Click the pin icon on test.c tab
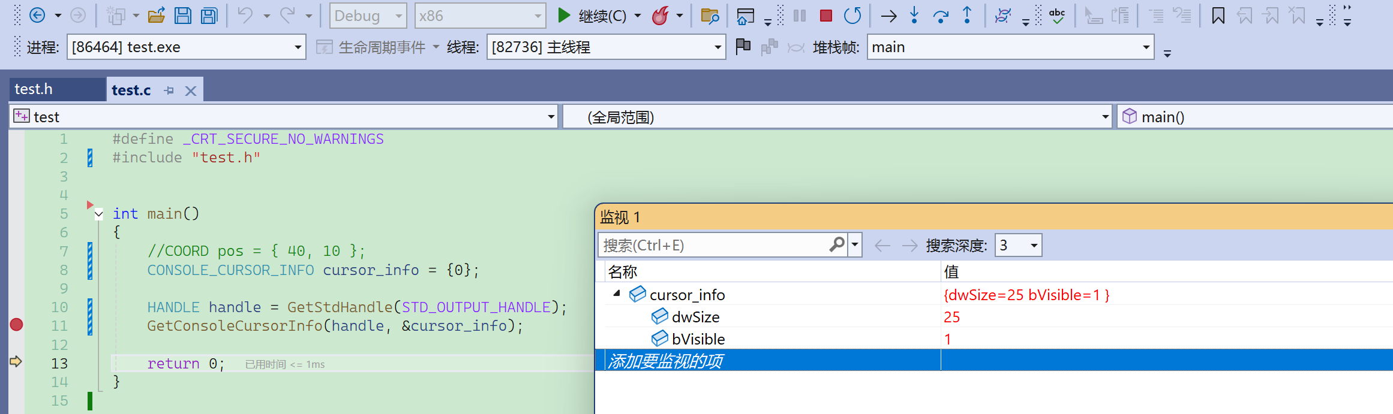1393x414 pixels. (x=169, y=90)
